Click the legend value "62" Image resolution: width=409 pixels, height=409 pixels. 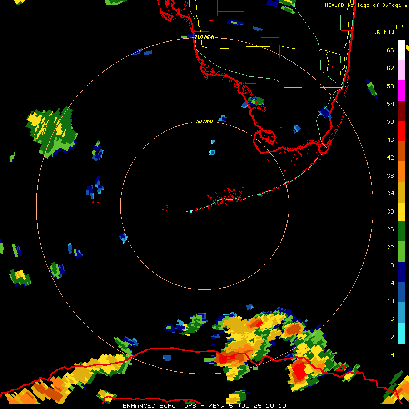click(x=390, y=68)
